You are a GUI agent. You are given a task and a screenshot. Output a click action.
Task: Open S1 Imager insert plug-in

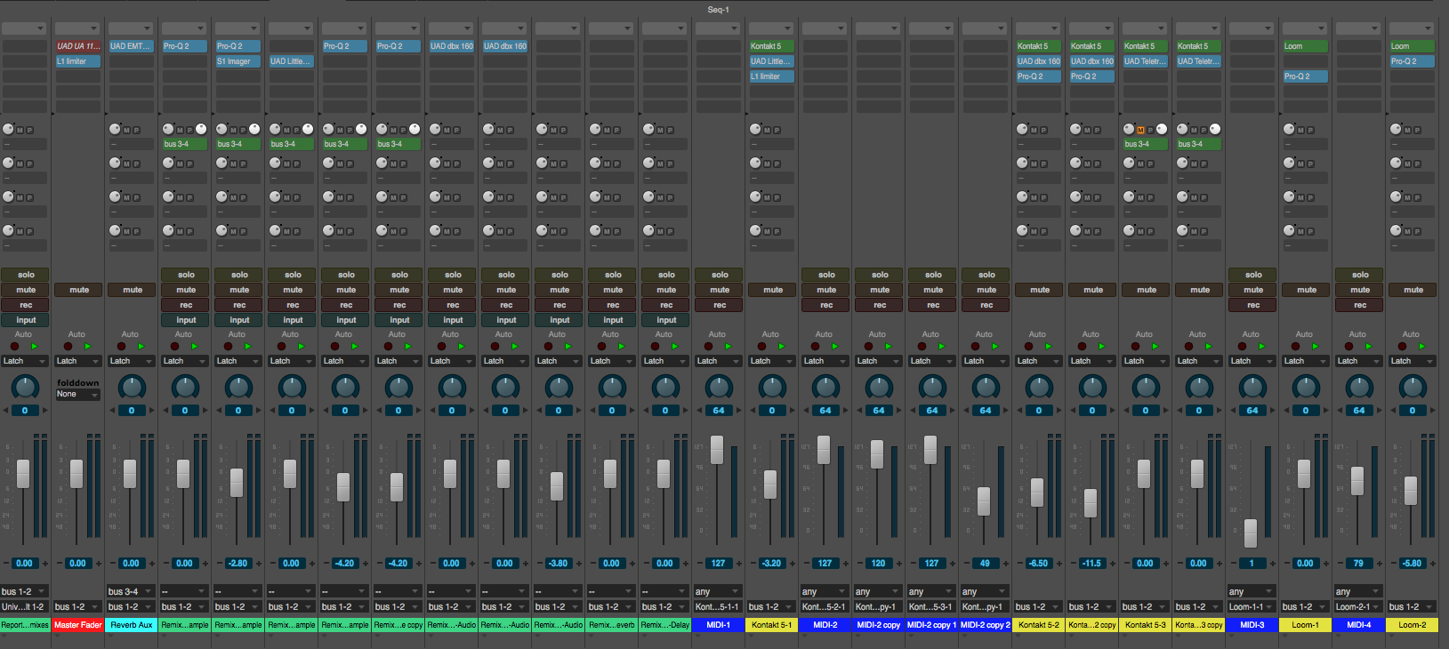(x=237, y=61)
